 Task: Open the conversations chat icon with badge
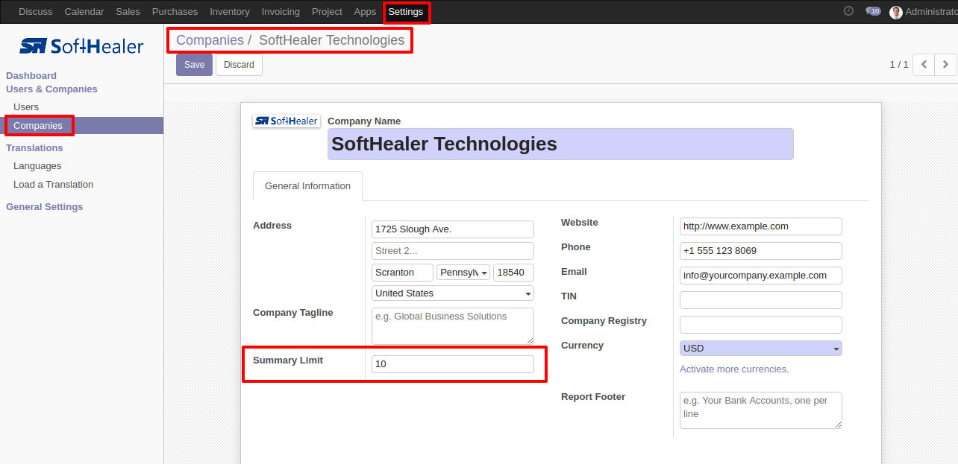pos(873,11)
